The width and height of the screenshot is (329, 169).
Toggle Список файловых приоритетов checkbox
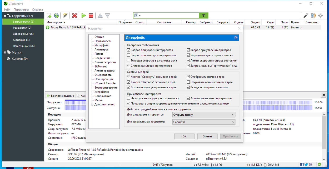[x=128, y=66]
